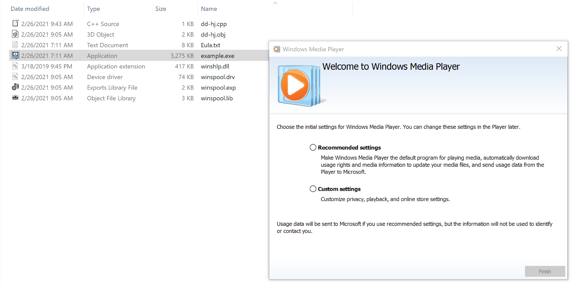The width and height of the screenshot is (576, 285).
Task: Click the Windows Media Player title bar icon
Action: coord(277,49)
